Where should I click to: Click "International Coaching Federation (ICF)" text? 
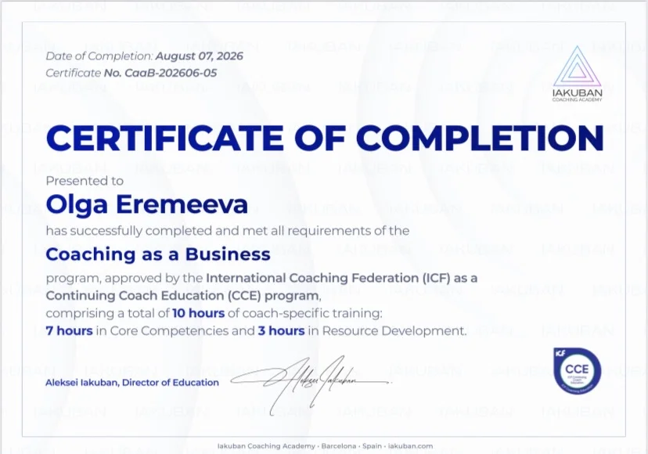328,278
